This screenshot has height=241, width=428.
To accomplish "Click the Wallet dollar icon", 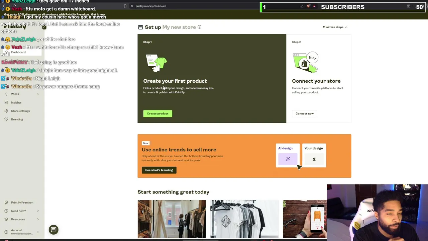I will click(6, 94).
